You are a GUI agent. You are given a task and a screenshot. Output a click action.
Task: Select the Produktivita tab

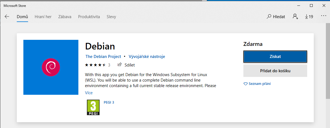tap(89, 16)
